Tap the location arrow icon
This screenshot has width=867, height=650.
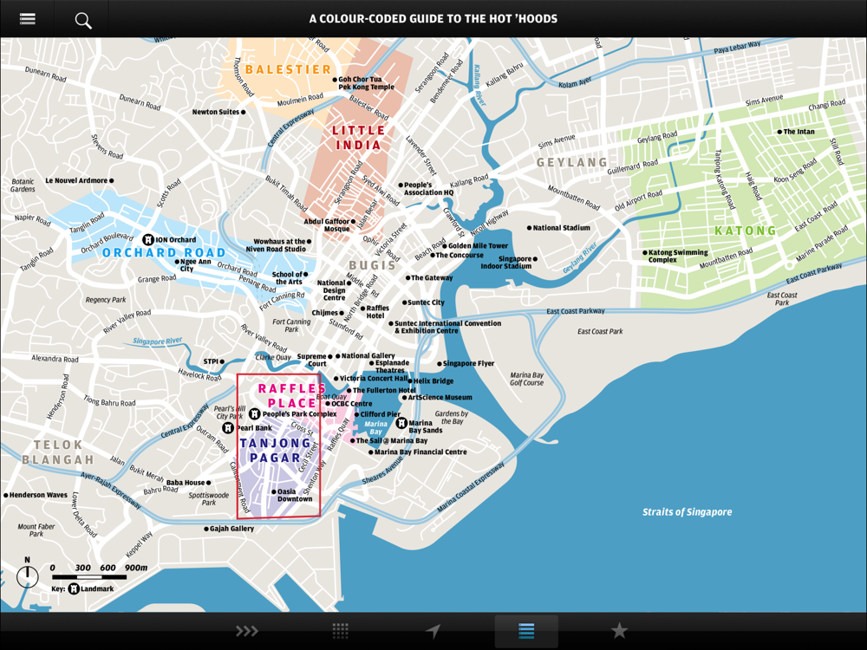[x=433, y=631]
